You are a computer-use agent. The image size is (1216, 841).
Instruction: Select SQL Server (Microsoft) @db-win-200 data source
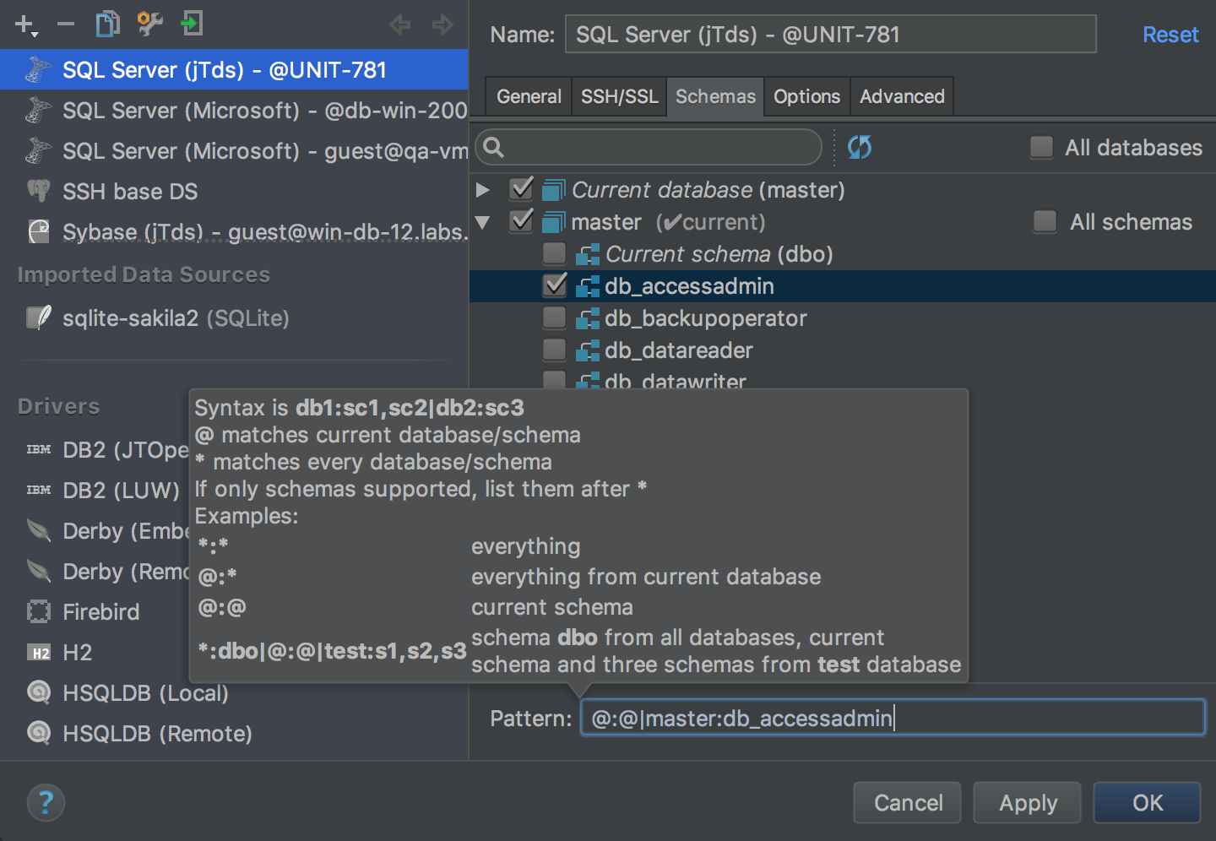point(234,110)
